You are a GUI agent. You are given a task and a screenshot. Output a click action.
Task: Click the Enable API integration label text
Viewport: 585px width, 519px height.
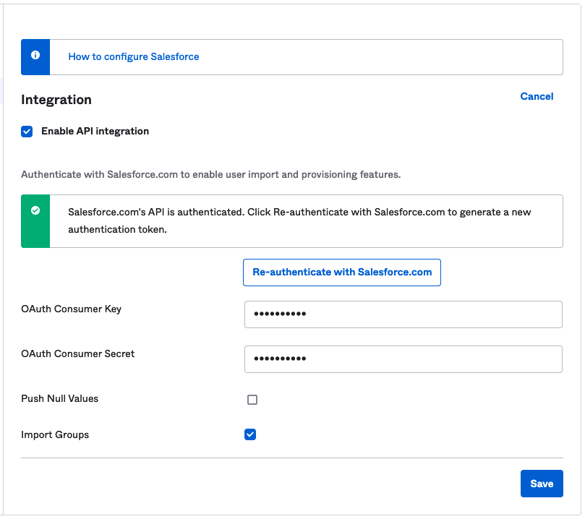[95, 132]
